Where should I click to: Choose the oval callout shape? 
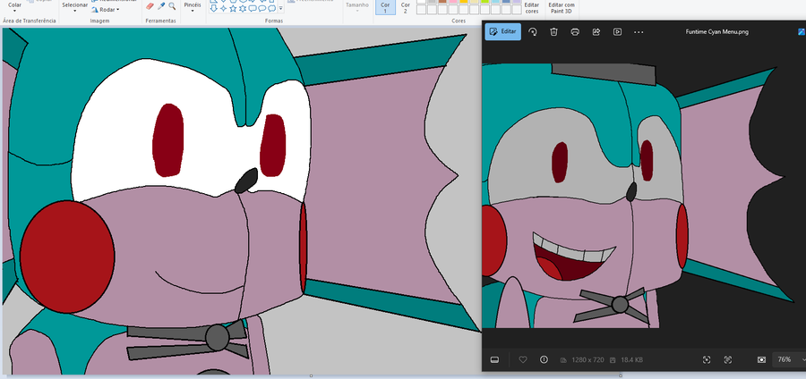pos(262,8)
